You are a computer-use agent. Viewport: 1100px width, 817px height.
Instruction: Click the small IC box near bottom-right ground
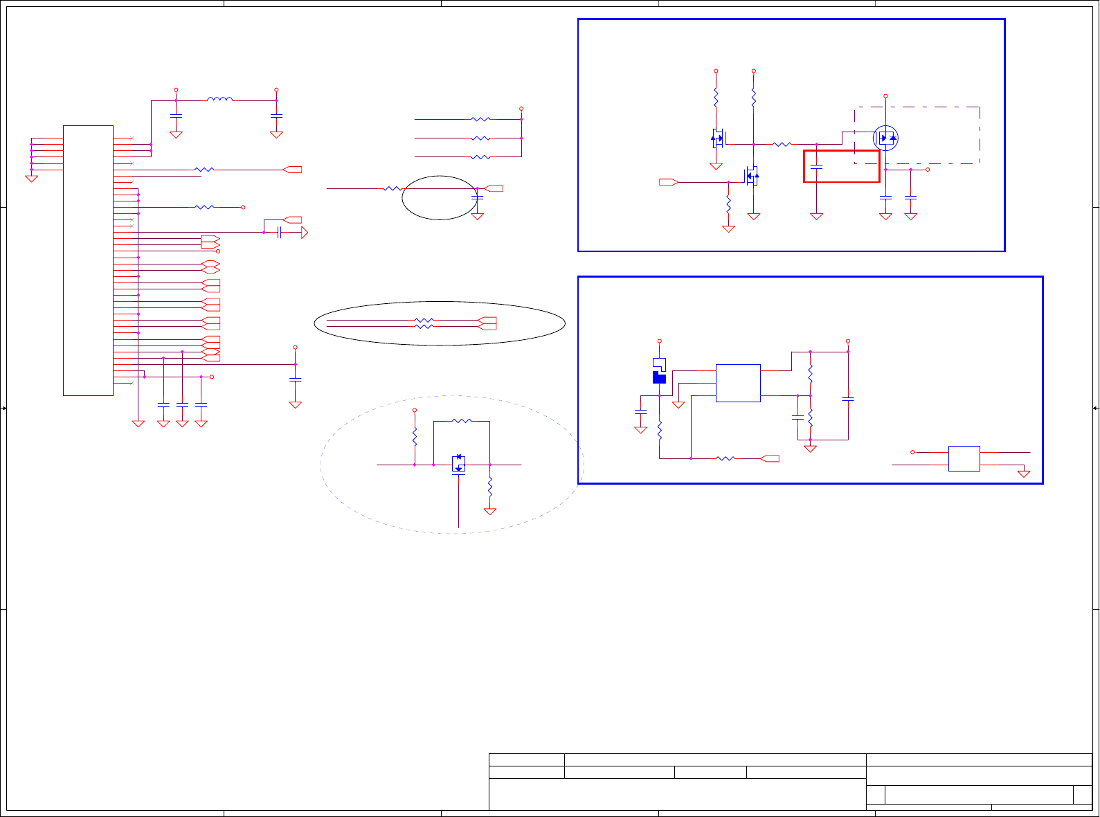tap(964, 458)
